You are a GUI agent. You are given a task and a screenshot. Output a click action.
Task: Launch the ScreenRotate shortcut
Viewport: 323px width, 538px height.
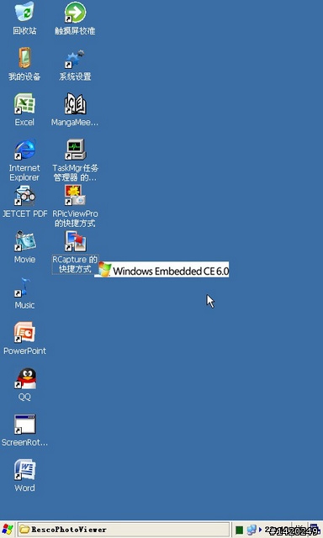coord(24,424)
